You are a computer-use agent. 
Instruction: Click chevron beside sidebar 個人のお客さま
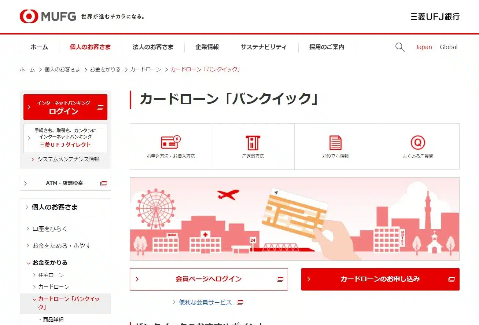[x=27, y=207]
